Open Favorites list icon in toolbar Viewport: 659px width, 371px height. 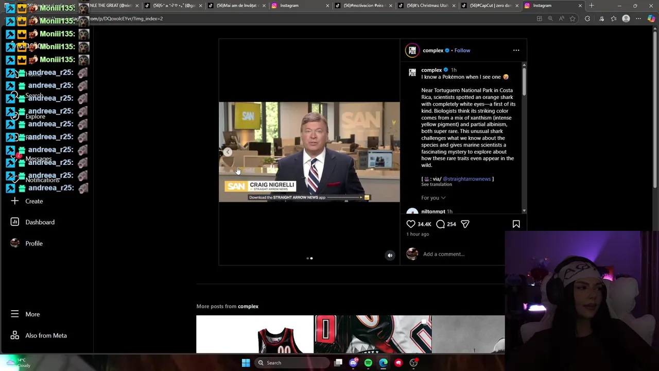pos(614,19)
